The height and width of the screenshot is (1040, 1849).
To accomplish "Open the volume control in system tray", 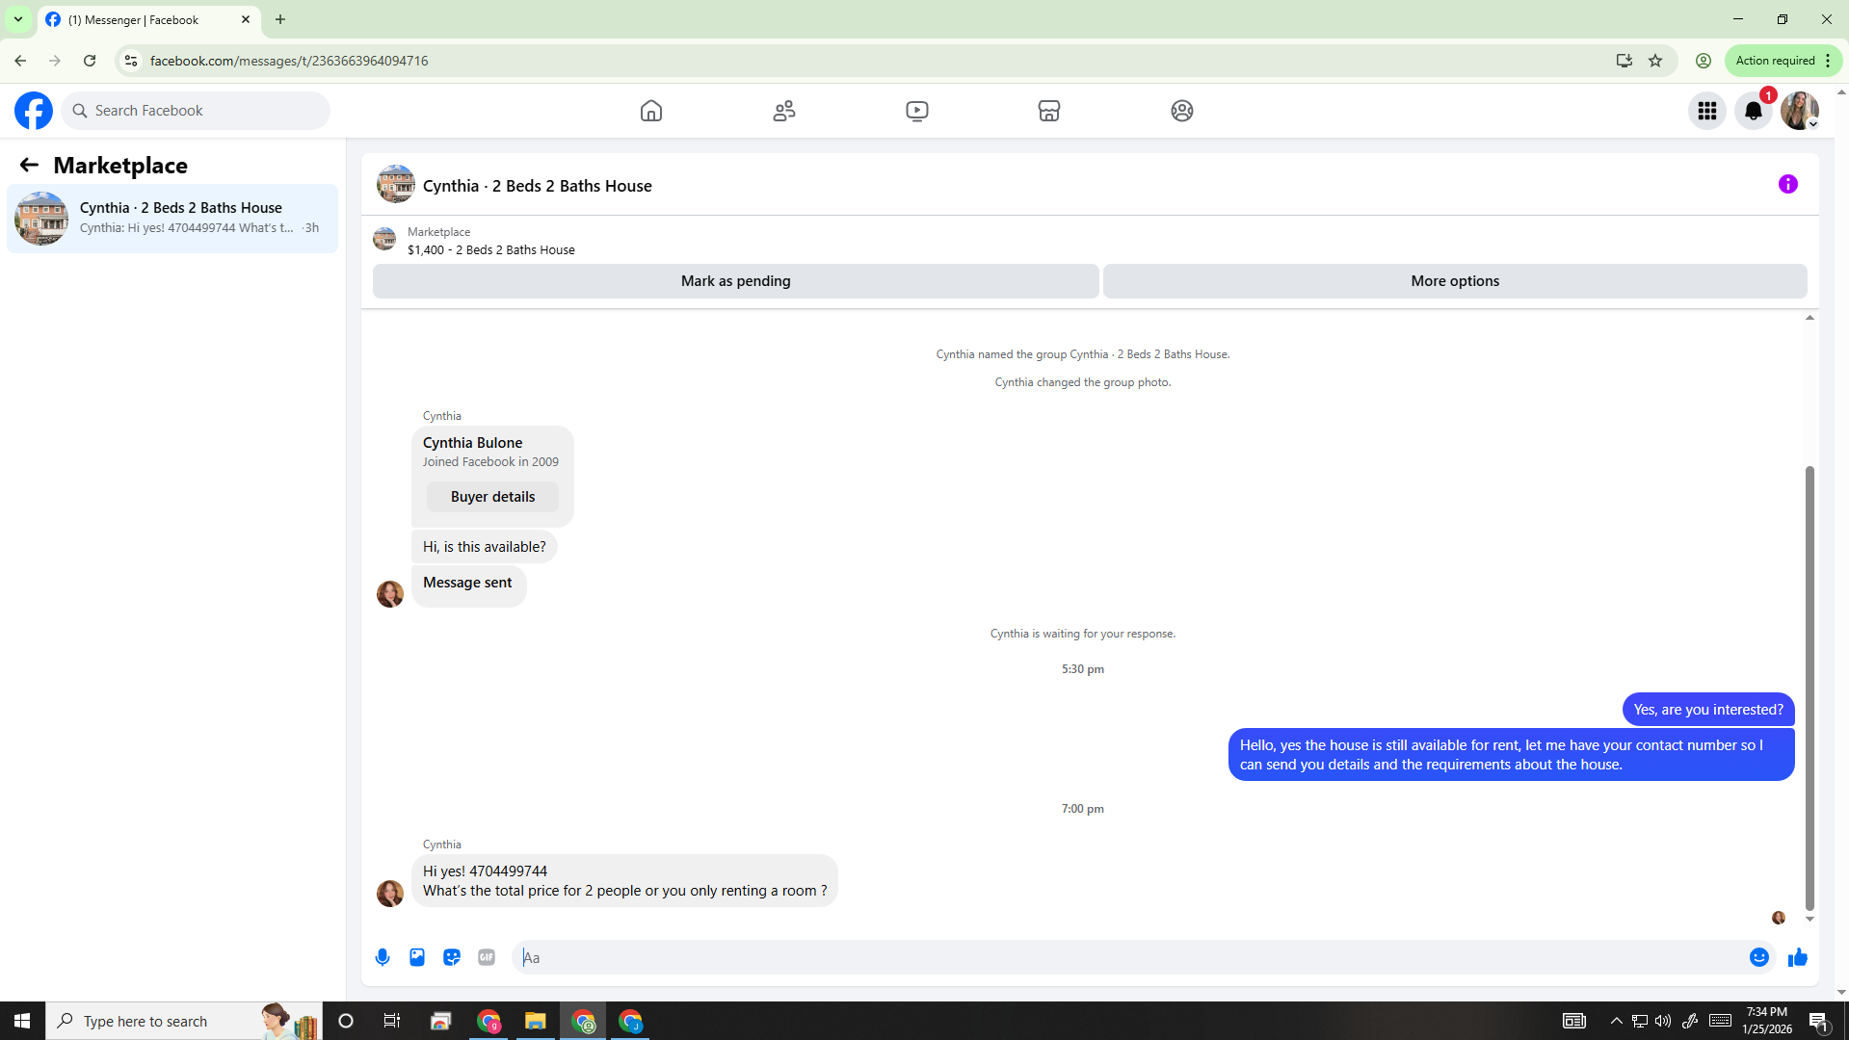I will point(1663,1021).
